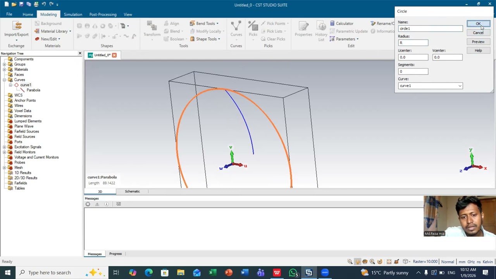
Task: Collapse the curve1 tree node
Action: [10, 85]
